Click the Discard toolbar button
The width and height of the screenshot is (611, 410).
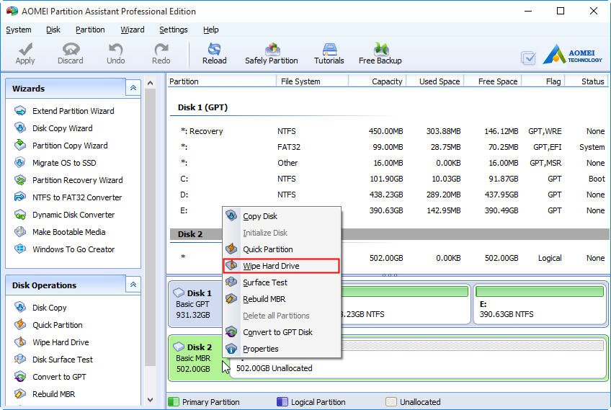point(71,53)
